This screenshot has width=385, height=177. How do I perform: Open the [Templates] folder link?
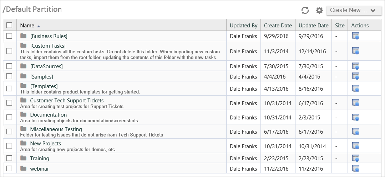tap(44, 86)
